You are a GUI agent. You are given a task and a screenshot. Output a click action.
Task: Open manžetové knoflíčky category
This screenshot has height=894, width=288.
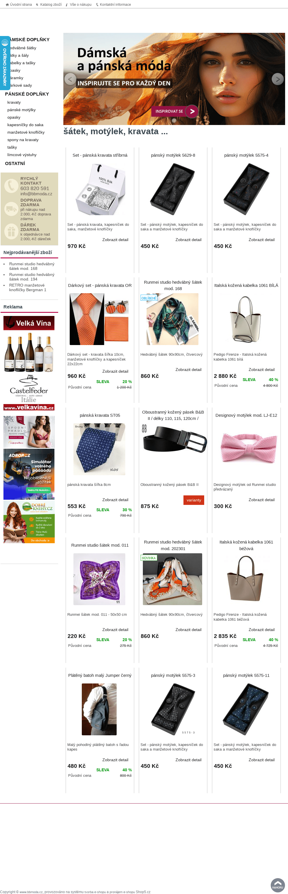coord(26,132)
